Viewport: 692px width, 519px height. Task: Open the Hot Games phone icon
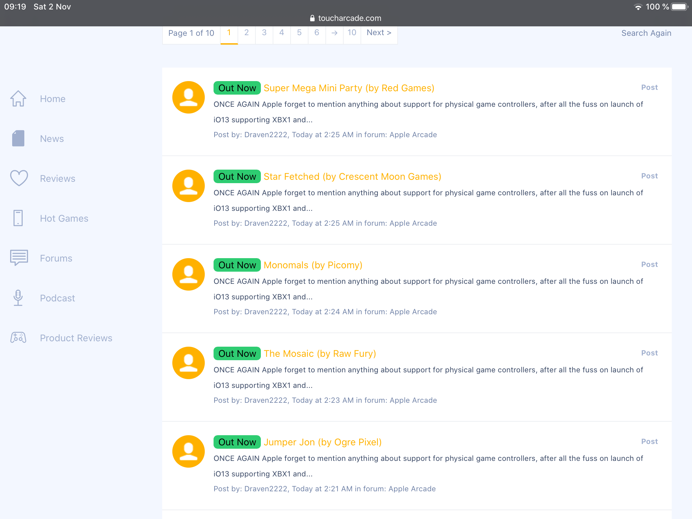(x=18, y=218)
